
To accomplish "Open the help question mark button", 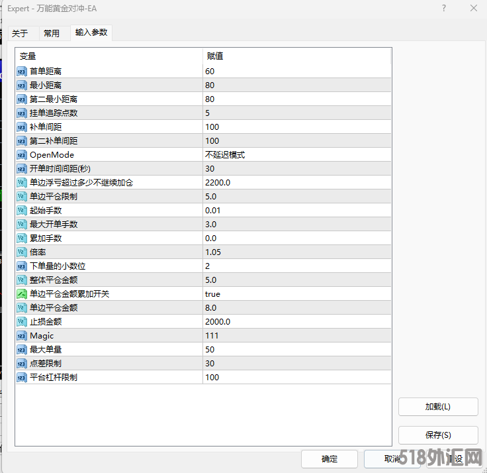I will (x=444, y=8).
